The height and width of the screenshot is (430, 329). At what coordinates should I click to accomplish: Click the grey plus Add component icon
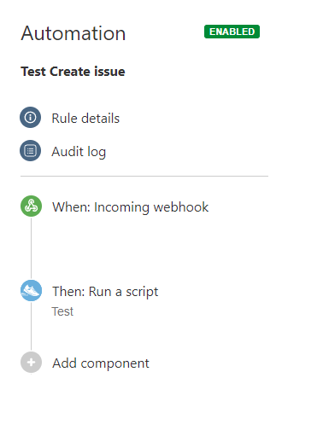point(31,363)
